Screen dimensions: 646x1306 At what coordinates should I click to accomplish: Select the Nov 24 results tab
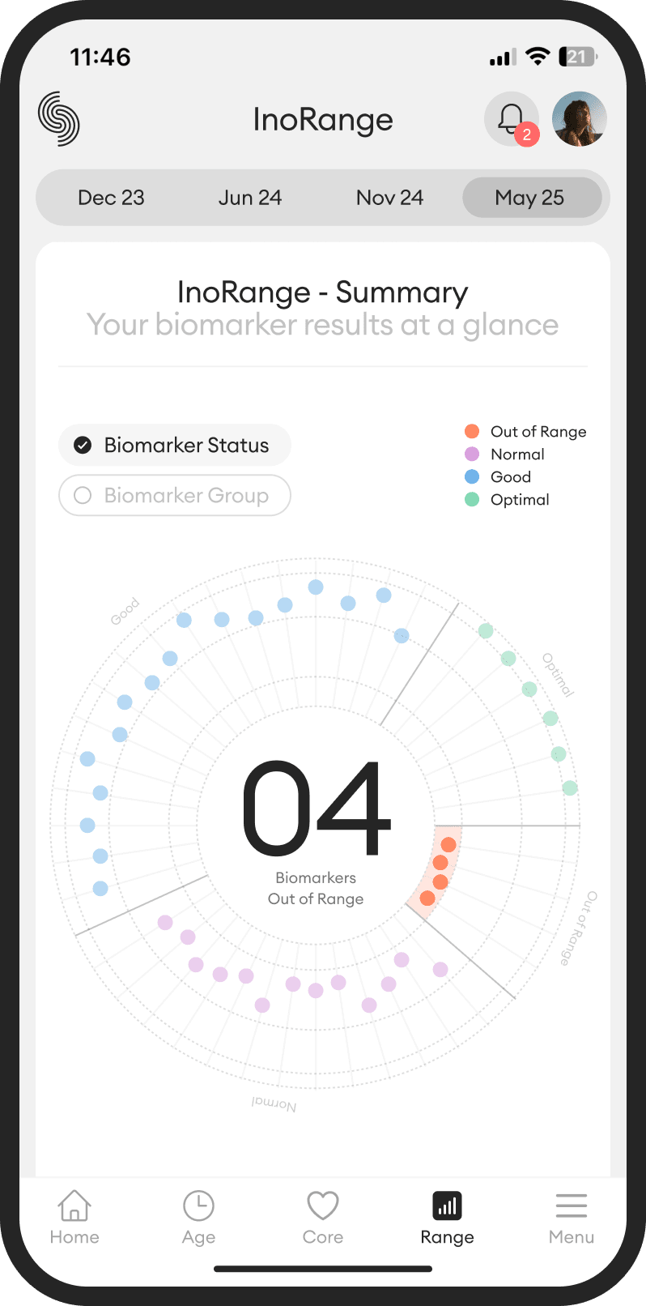point(389,197)
